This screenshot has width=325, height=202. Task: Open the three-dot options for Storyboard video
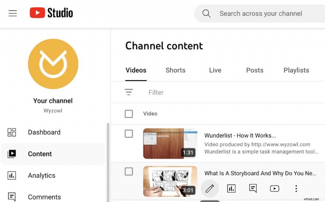coord(296,189)
